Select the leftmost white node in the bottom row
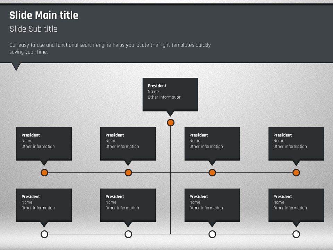Screen dimensions: 333x250 (x=44, y=234)
